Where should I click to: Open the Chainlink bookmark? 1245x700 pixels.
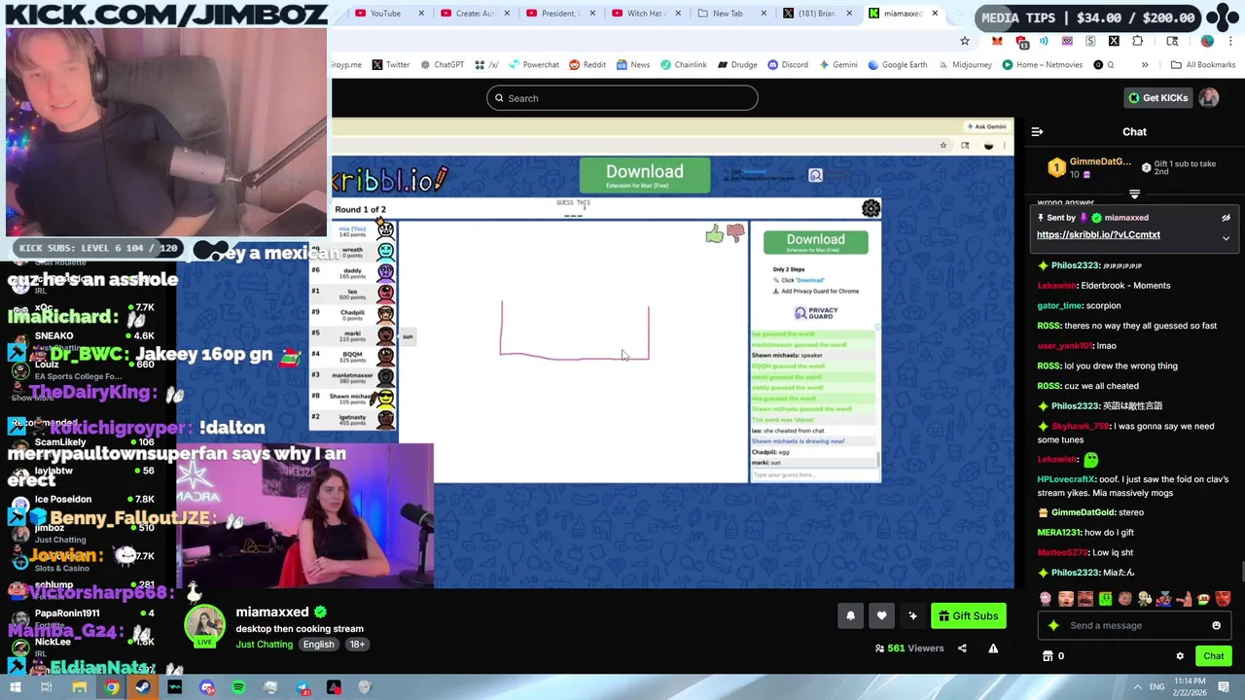(683, 65)
